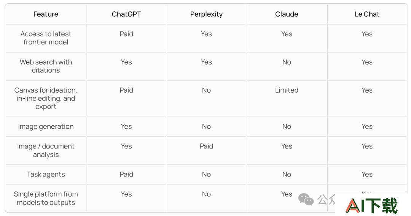Image resolution: width=411 pixels, height=216 pixels.
Task: Select Claude's No cell for Web search
Action: point(287,62)
